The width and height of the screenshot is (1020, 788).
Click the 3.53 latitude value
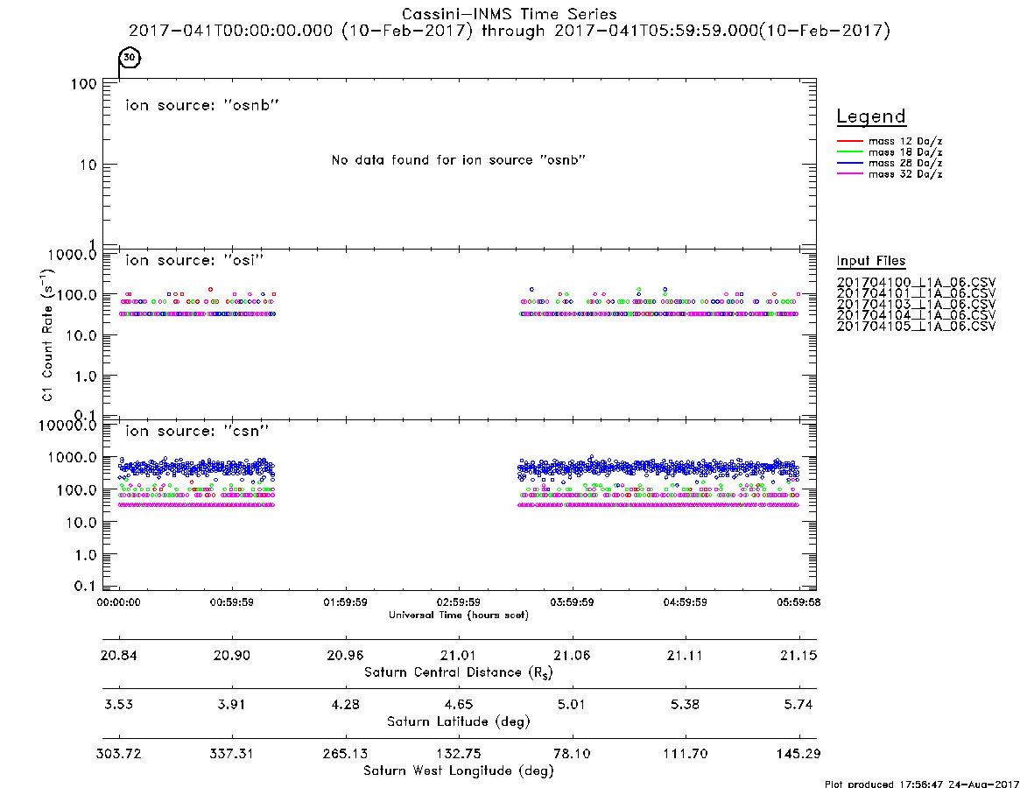coord(118,705)
